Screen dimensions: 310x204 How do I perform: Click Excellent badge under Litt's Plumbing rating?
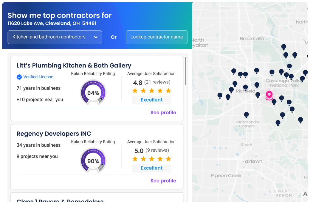pos(151,100)
